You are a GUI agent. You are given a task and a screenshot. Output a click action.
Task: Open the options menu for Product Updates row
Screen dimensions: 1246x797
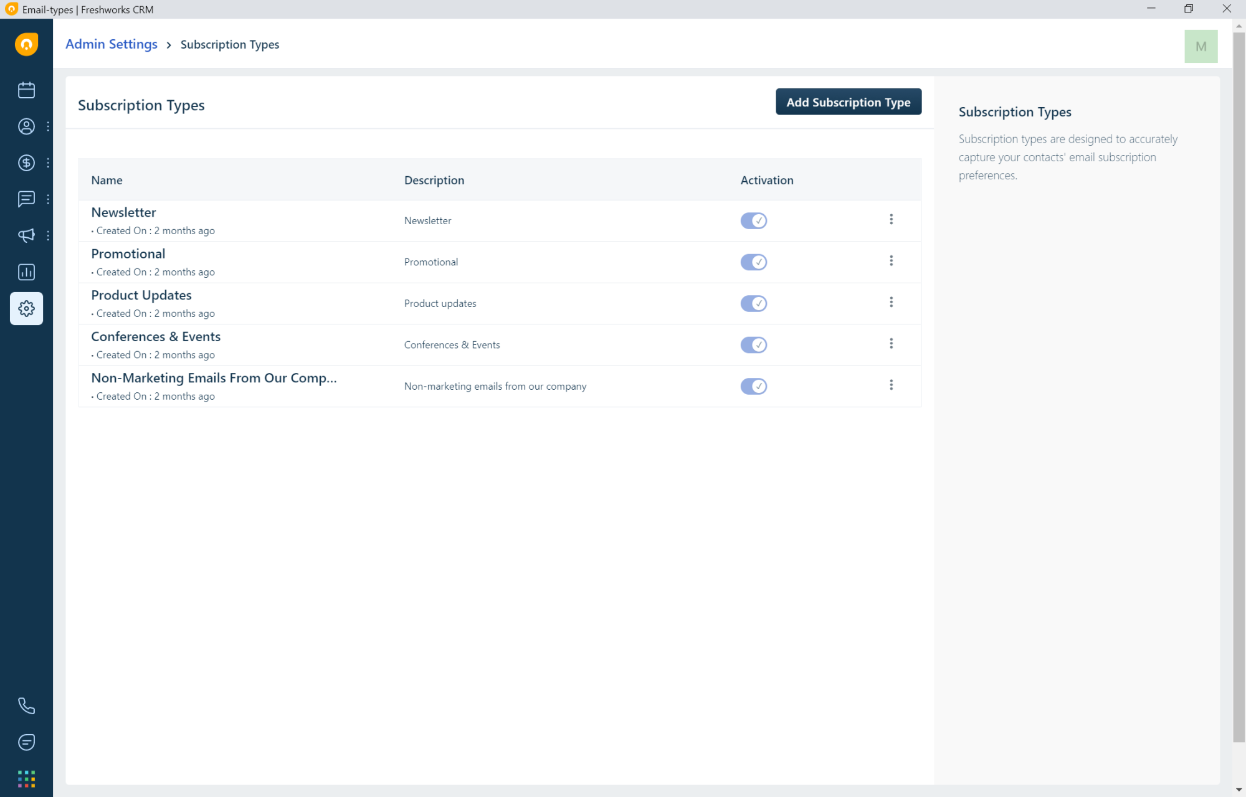click(892, 302)
